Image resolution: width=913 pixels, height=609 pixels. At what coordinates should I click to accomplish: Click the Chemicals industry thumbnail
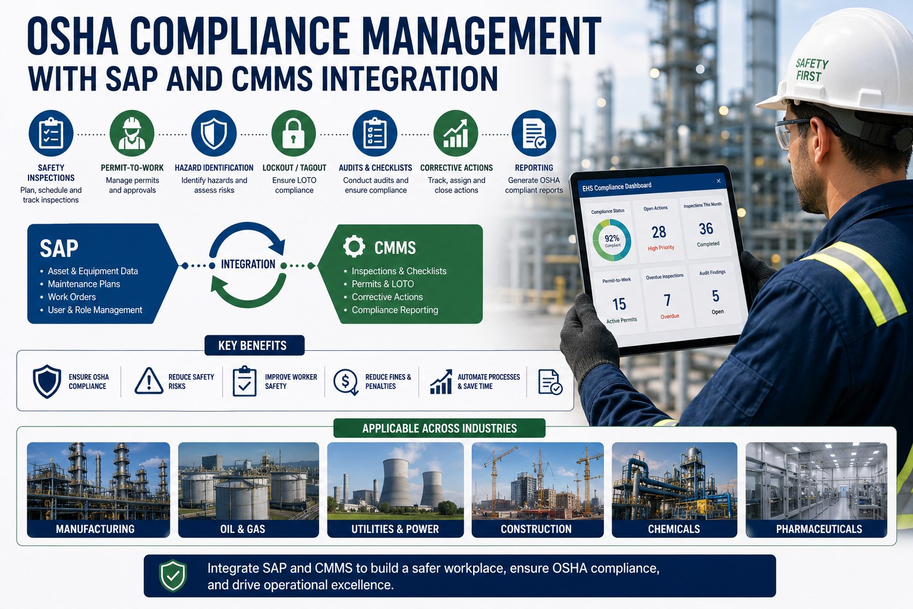point(675,489)
